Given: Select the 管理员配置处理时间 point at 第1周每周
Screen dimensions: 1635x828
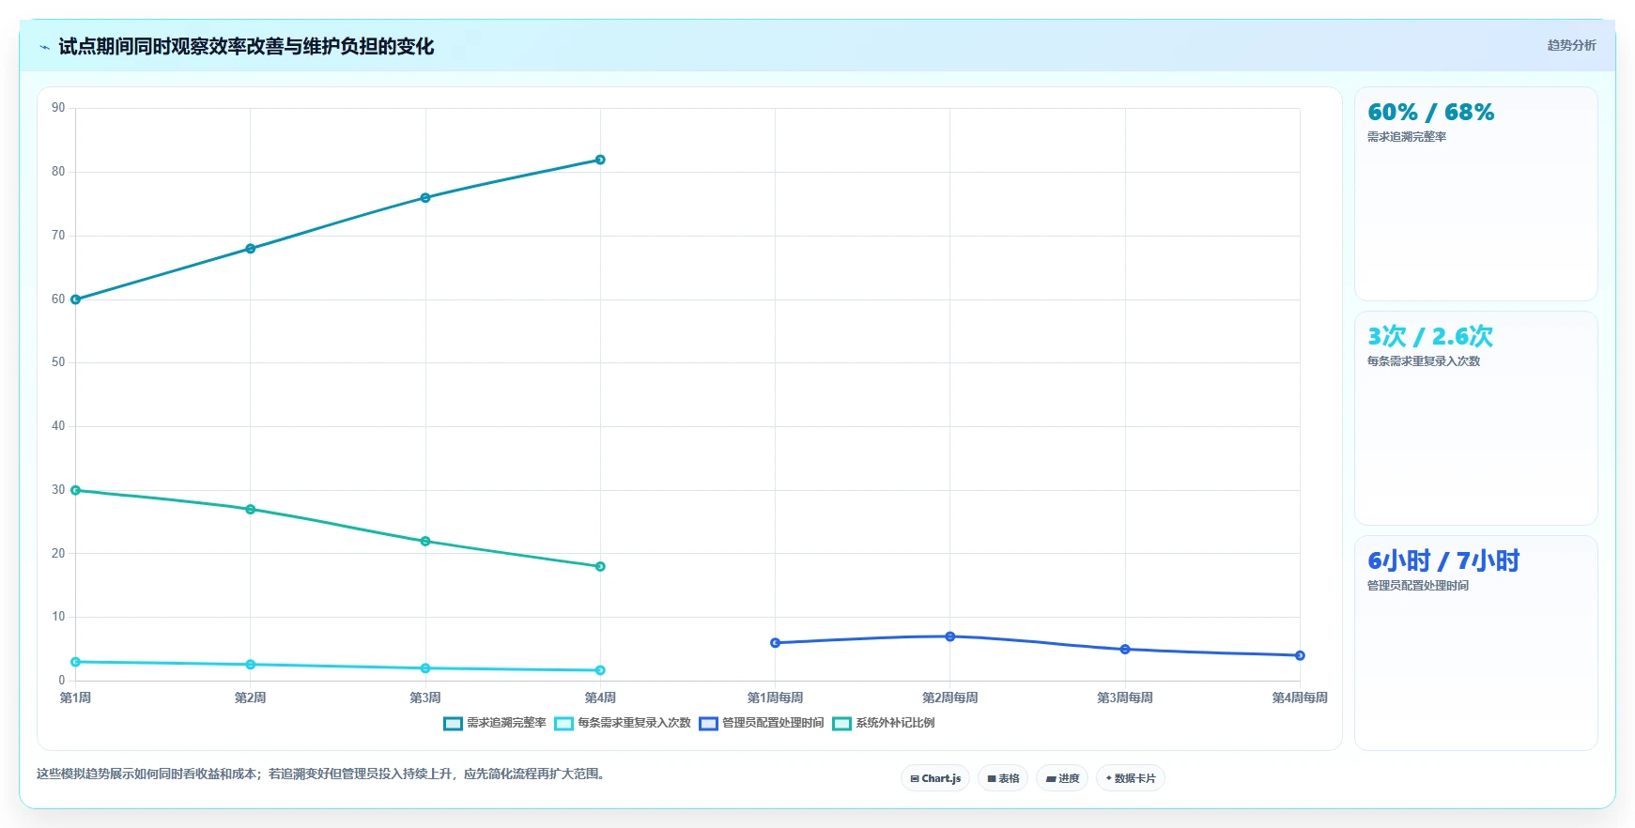Looking at the screenshot, I should (775, 643).
